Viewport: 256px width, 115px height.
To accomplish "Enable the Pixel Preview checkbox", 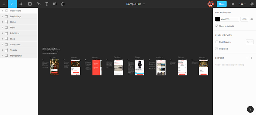I will 217,42.
